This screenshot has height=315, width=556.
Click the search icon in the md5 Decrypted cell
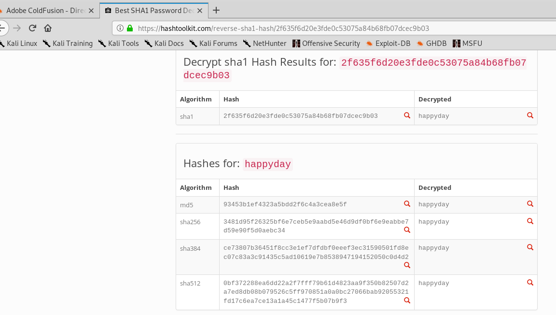(x=530, y=204)
